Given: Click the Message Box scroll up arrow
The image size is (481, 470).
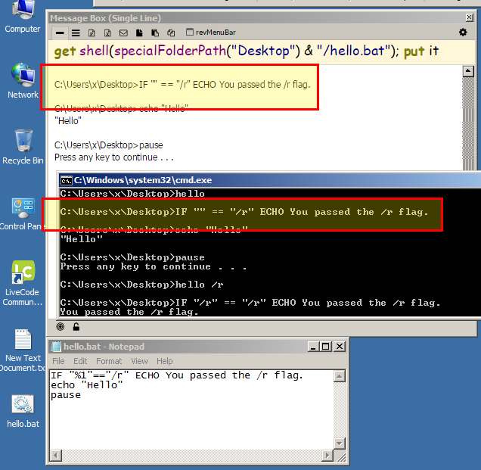Looking at the screenshot, I should [x=468, y=71].
